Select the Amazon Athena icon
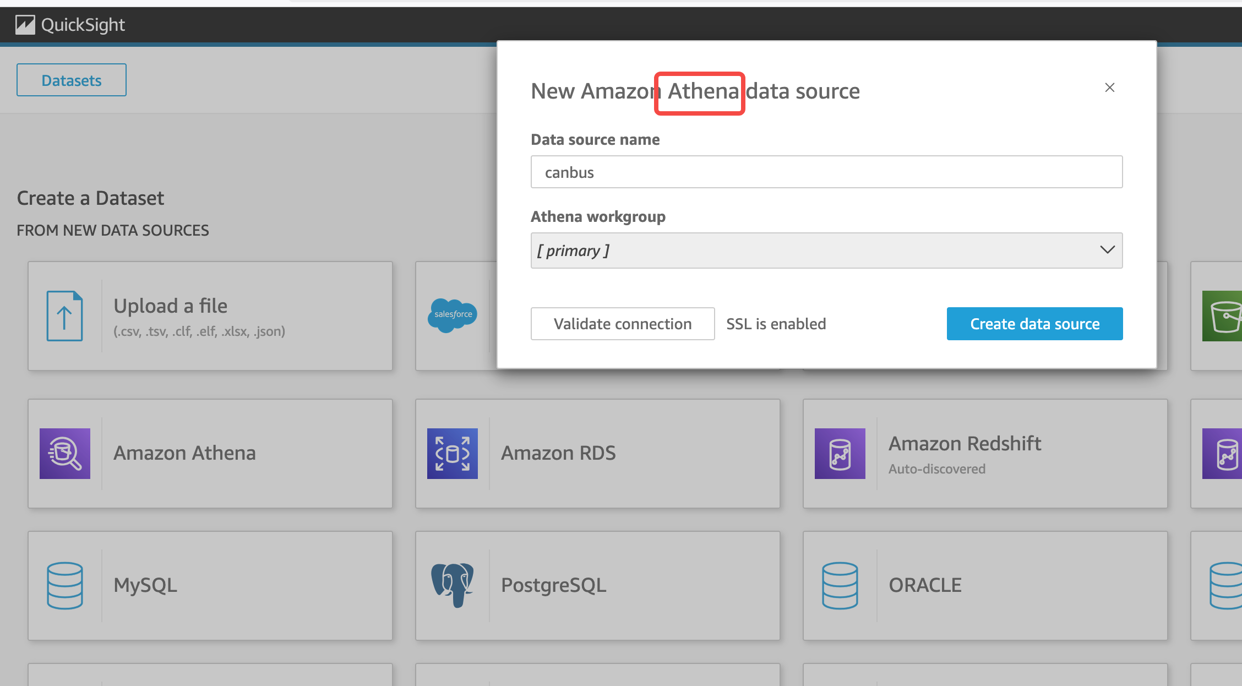Image resolution: width=1242 pixels, height=686 pixels. pyautogui.click(x=65, y=454)
